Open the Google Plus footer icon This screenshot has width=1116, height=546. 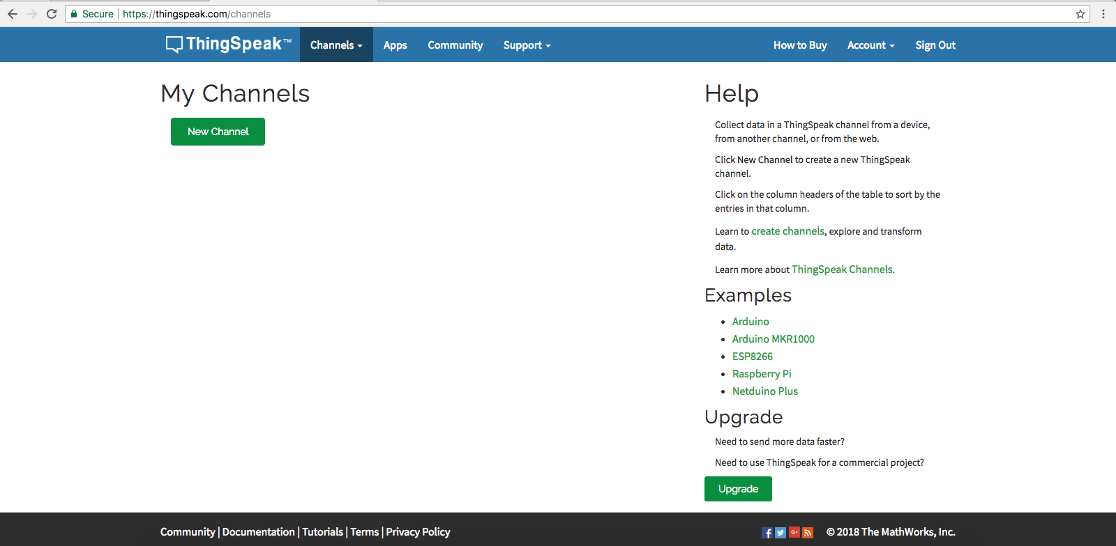[794, 533]
